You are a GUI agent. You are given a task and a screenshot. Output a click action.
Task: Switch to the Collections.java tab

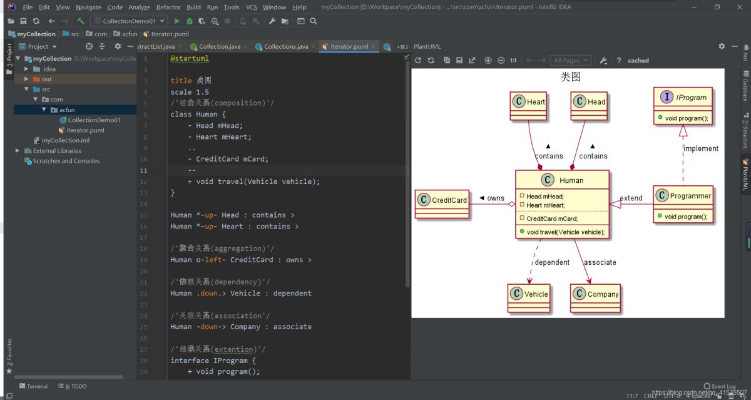[x=285, y=46]
